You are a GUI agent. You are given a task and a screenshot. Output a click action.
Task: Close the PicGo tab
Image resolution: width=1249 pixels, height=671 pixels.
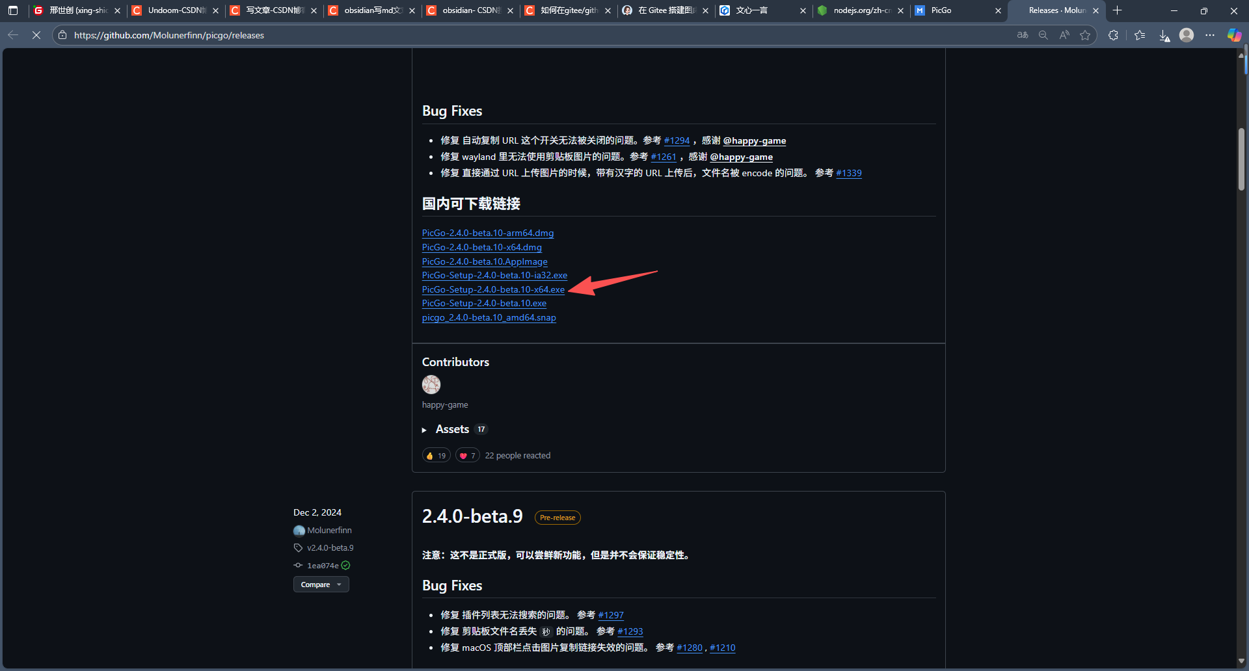pyautogui.click(x=998, y=10)
